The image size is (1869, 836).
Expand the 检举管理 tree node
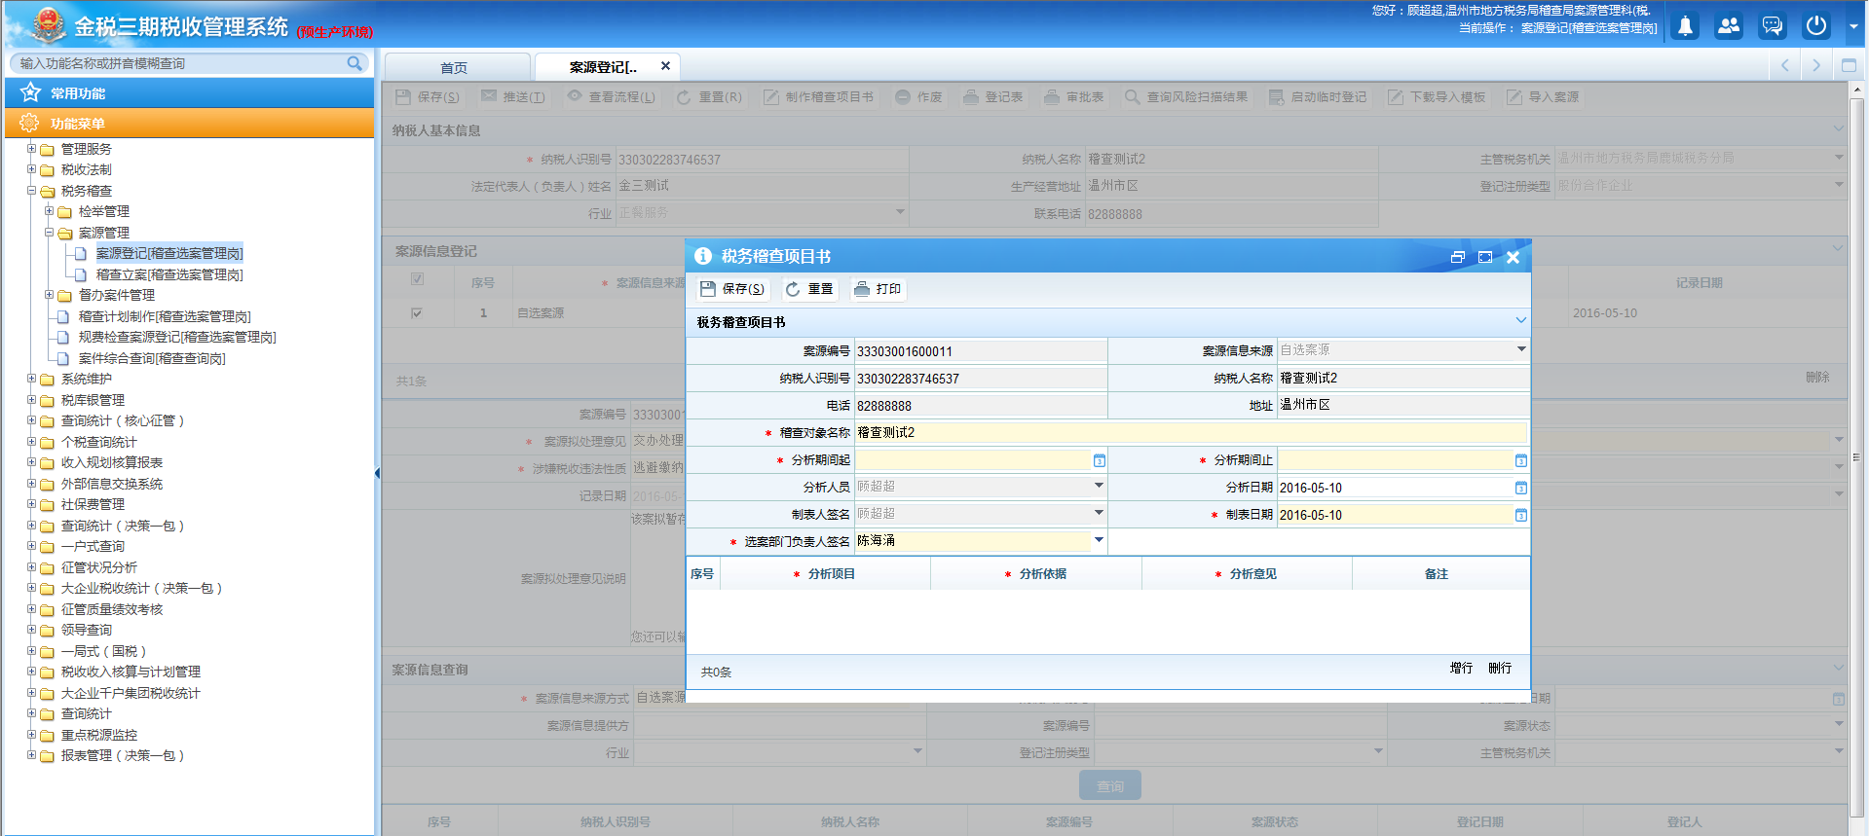[49, 211]
